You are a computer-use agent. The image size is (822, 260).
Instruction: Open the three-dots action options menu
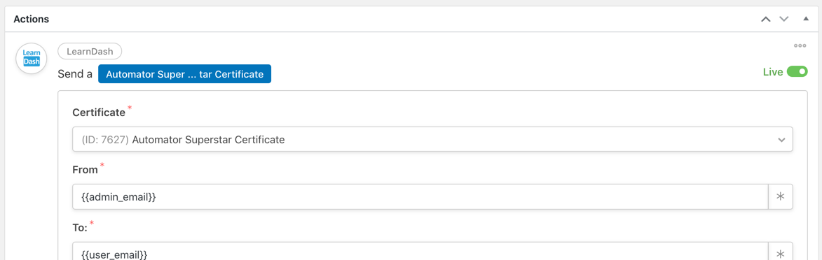coord(800,46)
